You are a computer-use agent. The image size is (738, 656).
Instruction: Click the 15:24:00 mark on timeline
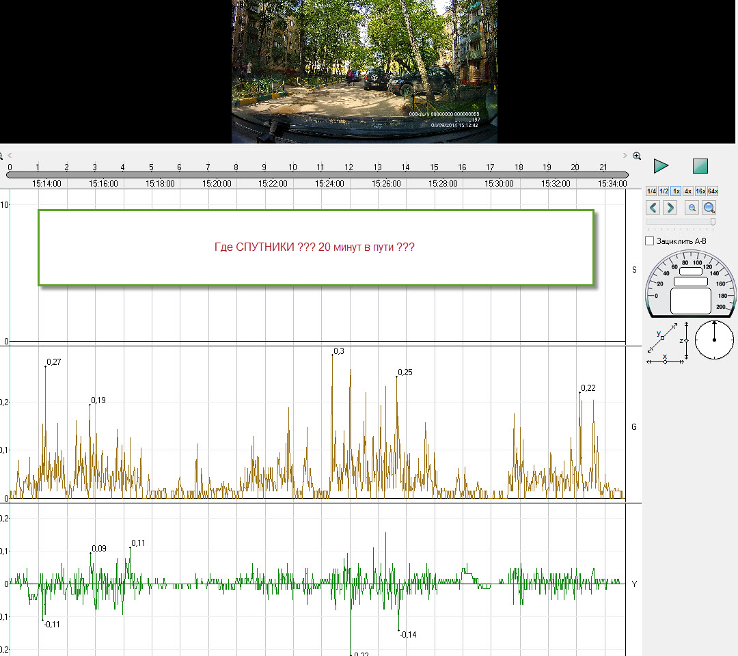(x=331, y=183)
